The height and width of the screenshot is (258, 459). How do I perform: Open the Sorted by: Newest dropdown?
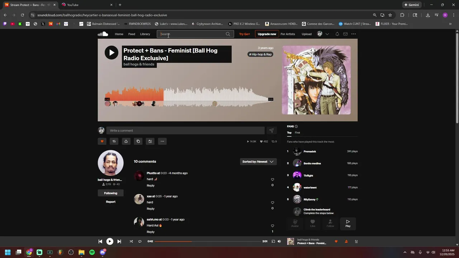tap(258, 162)
